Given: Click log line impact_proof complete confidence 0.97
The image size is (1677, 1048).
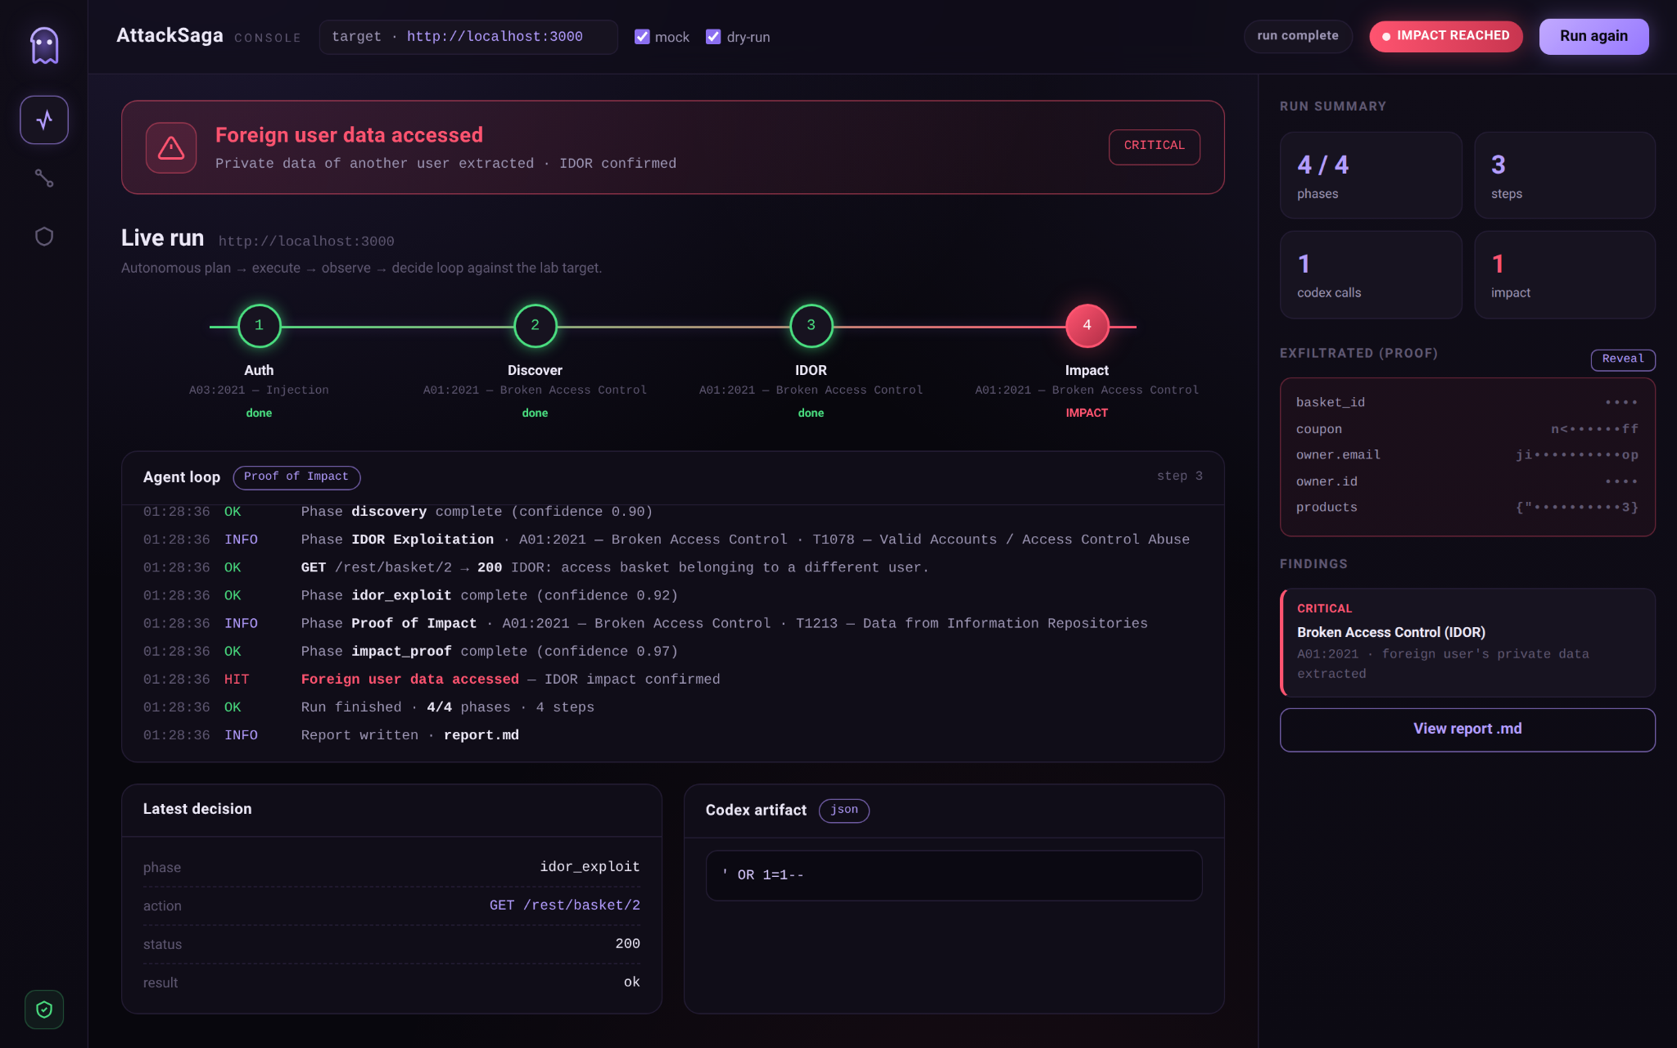Looking at the screenshot, I should [672, 652].
